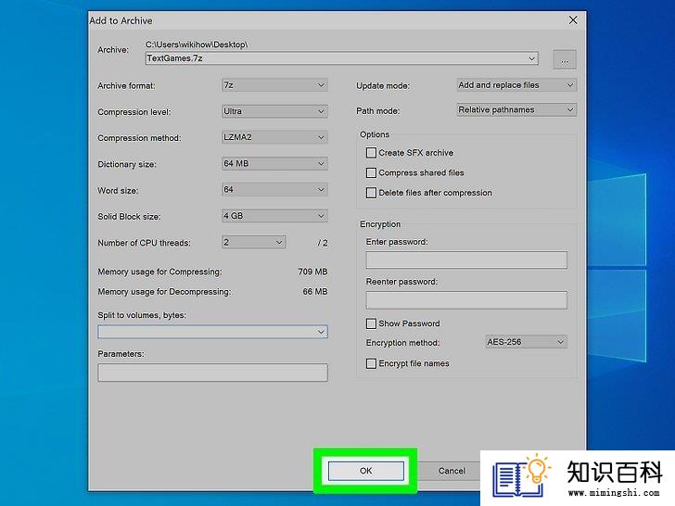Close the Add to Archive window
The width and height of the screenshot is (675, 506).
(x=573, y=20)
